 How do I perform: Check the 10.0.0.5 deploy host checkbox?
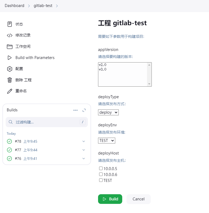101,168
